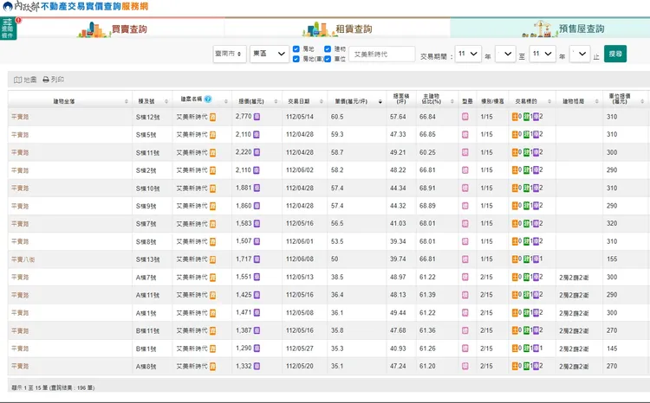Open the purple detail icon beside price 2,770

point(257,117)
